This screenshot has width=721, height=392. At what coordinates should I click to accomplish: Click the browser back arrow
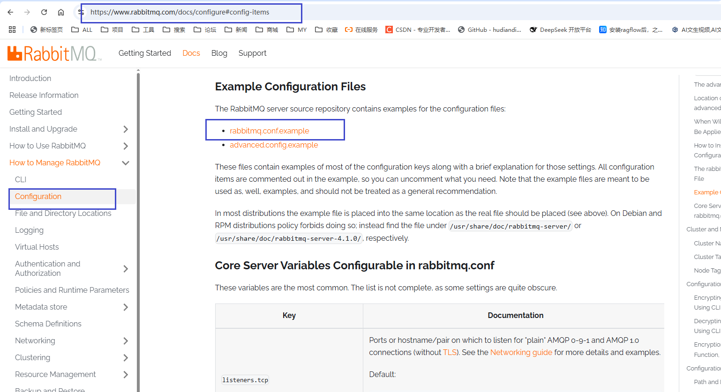[x=10, y=12]
